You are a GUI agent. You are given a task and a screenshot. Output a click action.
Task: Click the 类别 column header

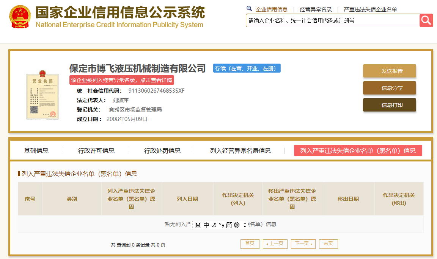click(x=72, y=199)
